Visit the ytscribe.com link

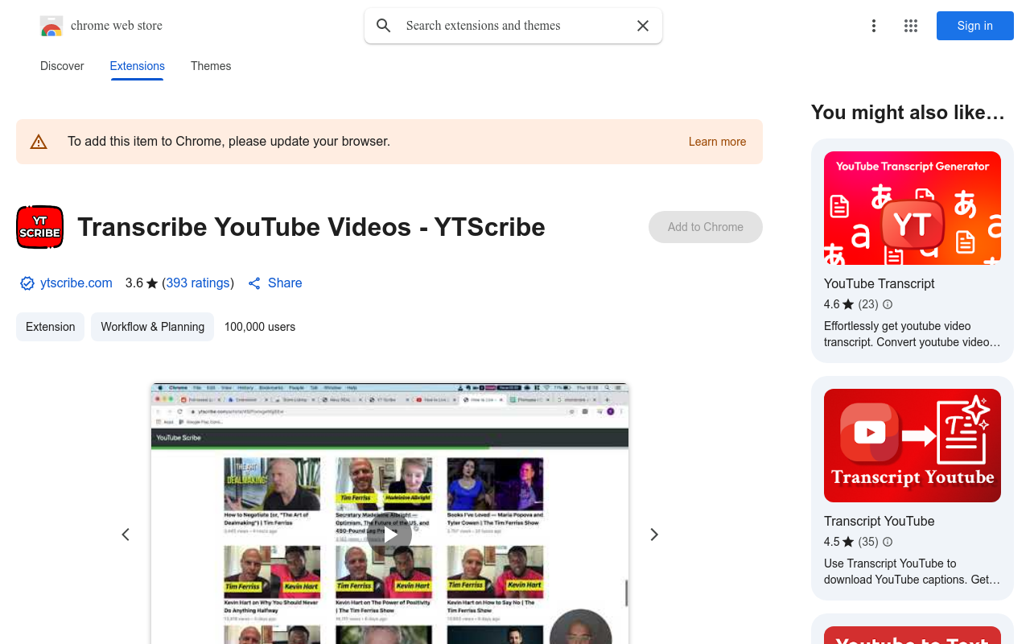(76, 283)
